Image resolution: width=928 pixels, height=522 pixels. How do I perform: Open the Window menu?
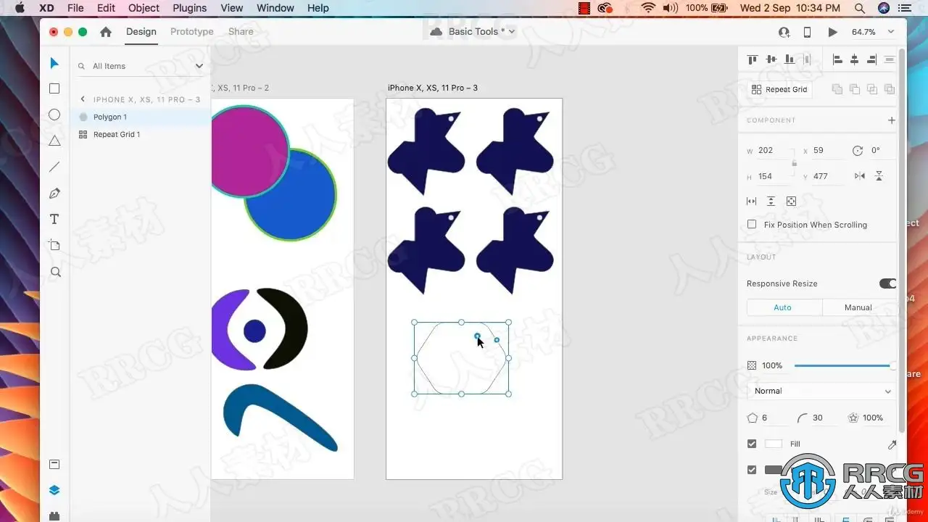coord(275,8)
